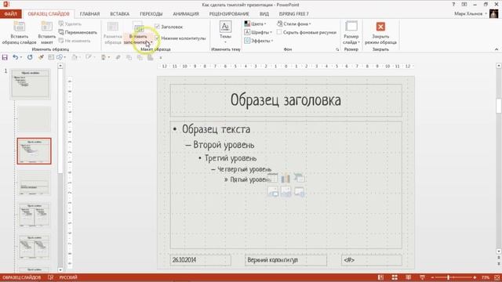Click the Ribbon Display Options icon
Image resolution: width=502 pixels, height=282 pixels.
coord(464,5)
